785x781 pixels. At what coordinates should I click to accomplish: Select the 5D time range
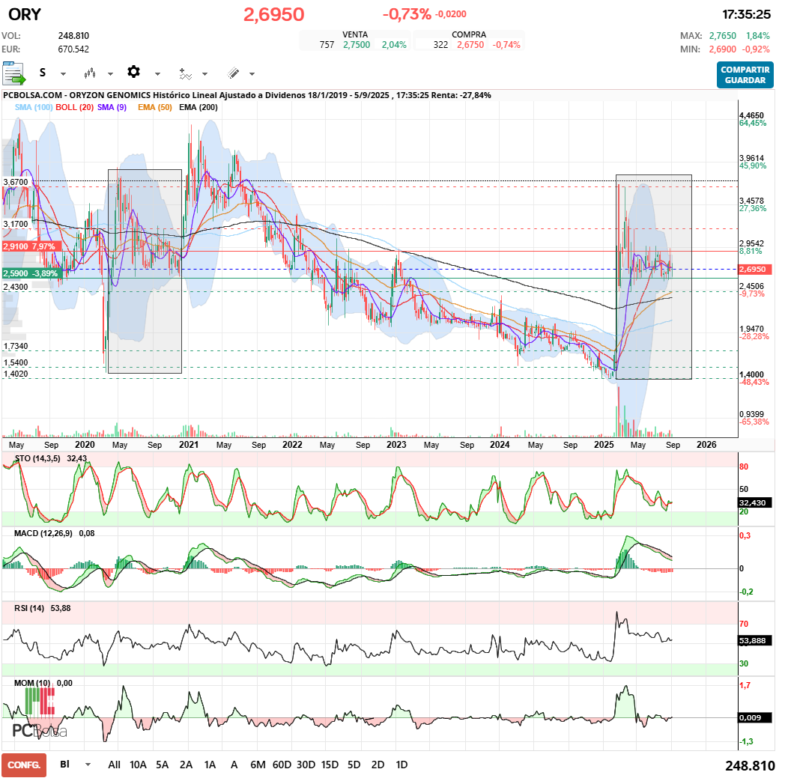(354, 765)
